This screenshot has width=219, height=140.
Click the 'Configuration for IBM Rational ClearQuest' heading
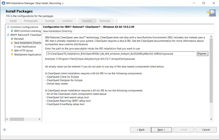tap(88, 27)
